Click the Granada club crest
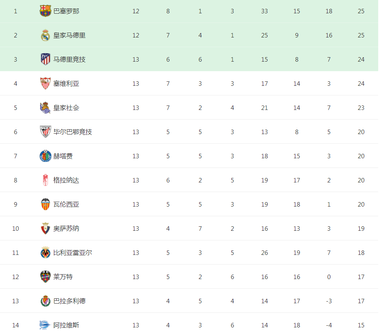Image resolution: width=379 pixels, height=331 pixels. pyautogui.click(x=45, y=180)
